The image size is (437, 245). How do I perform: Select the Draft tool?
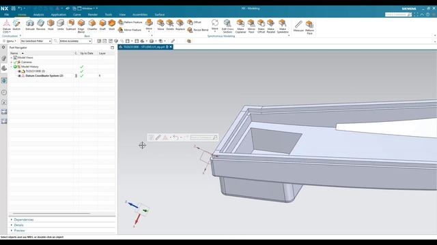[102, 24]
